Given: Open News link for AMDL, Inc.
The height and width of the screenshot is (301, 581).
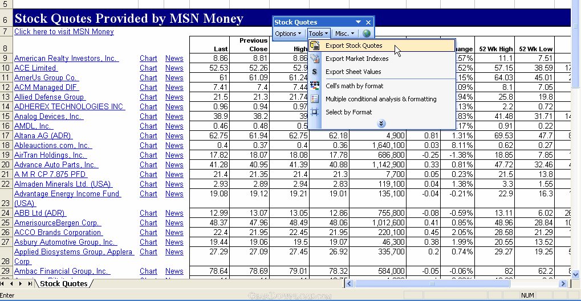Looking at the screenshot, I should pyautogui.click(x=174, y=126).
